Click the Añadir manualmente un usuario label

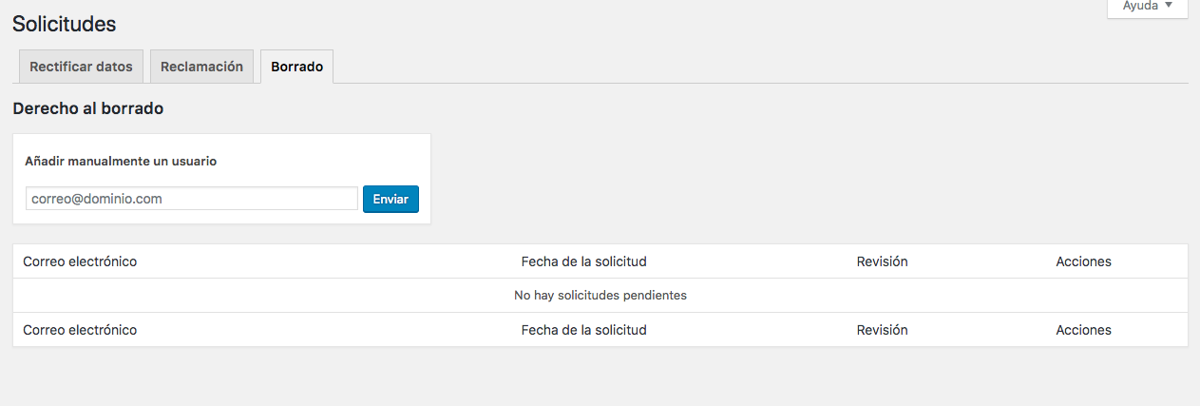pos(121,162)
